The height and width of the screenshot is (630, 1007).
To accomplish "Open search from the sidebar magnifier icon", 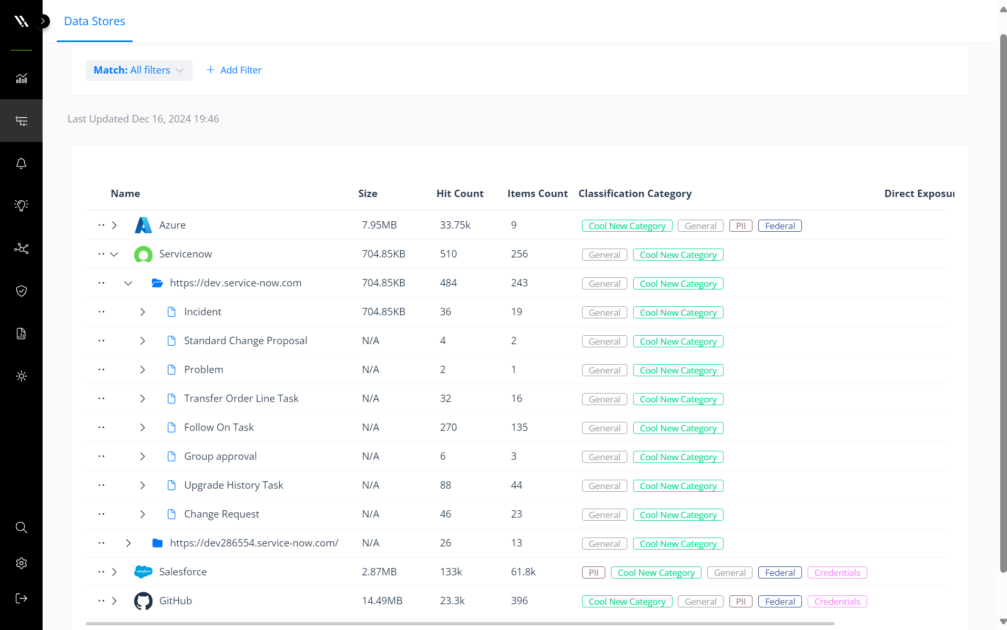I will pos(21,528).
